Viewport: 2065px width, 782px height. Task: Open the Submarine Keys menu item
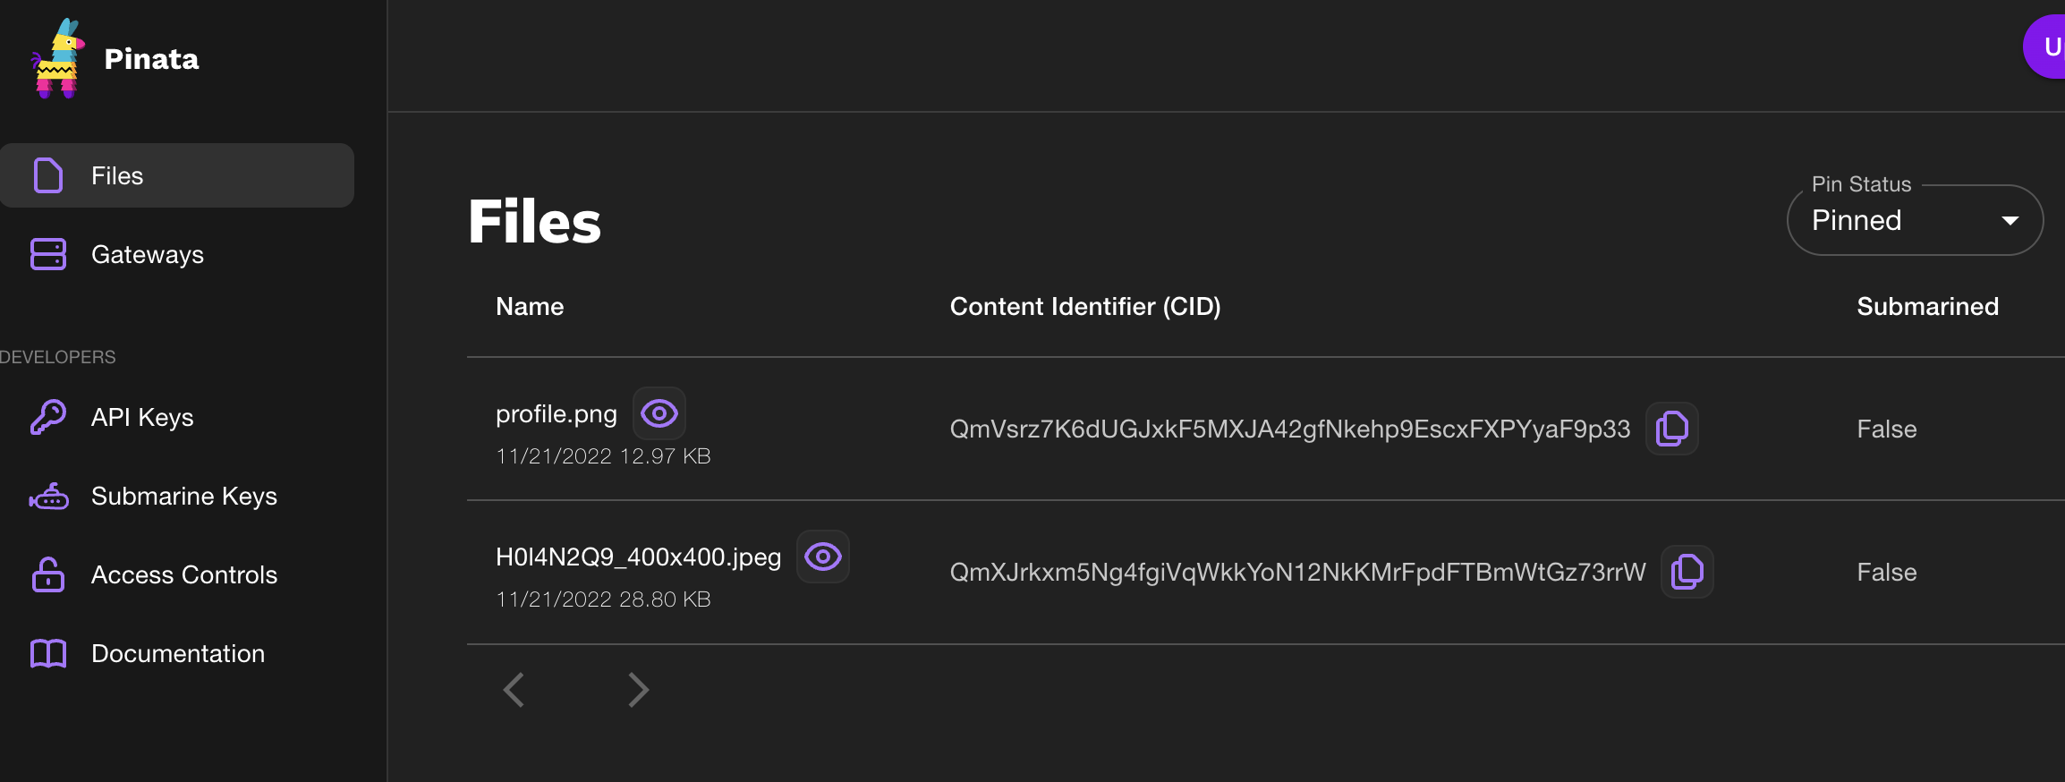coord(184,497)
